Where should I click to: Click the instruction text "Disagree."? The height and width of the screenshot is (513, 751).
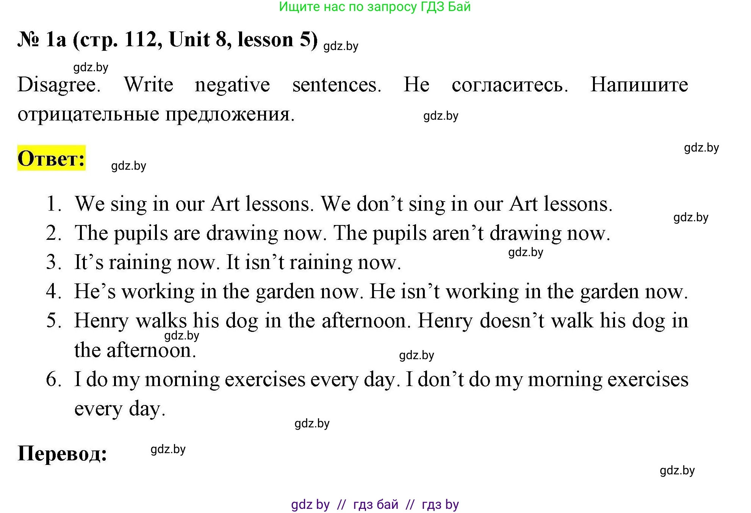pos(59,84)
